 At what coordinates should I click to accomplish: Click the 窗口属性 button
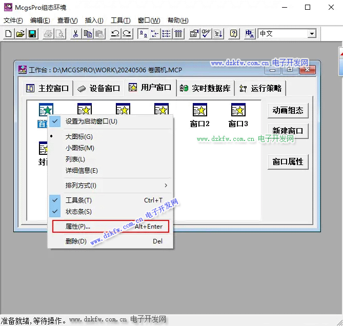(288, 161)
